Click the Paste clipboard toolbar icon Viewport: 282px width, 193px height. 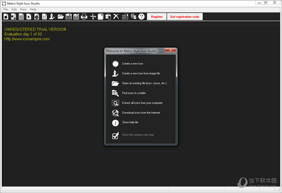108,17
